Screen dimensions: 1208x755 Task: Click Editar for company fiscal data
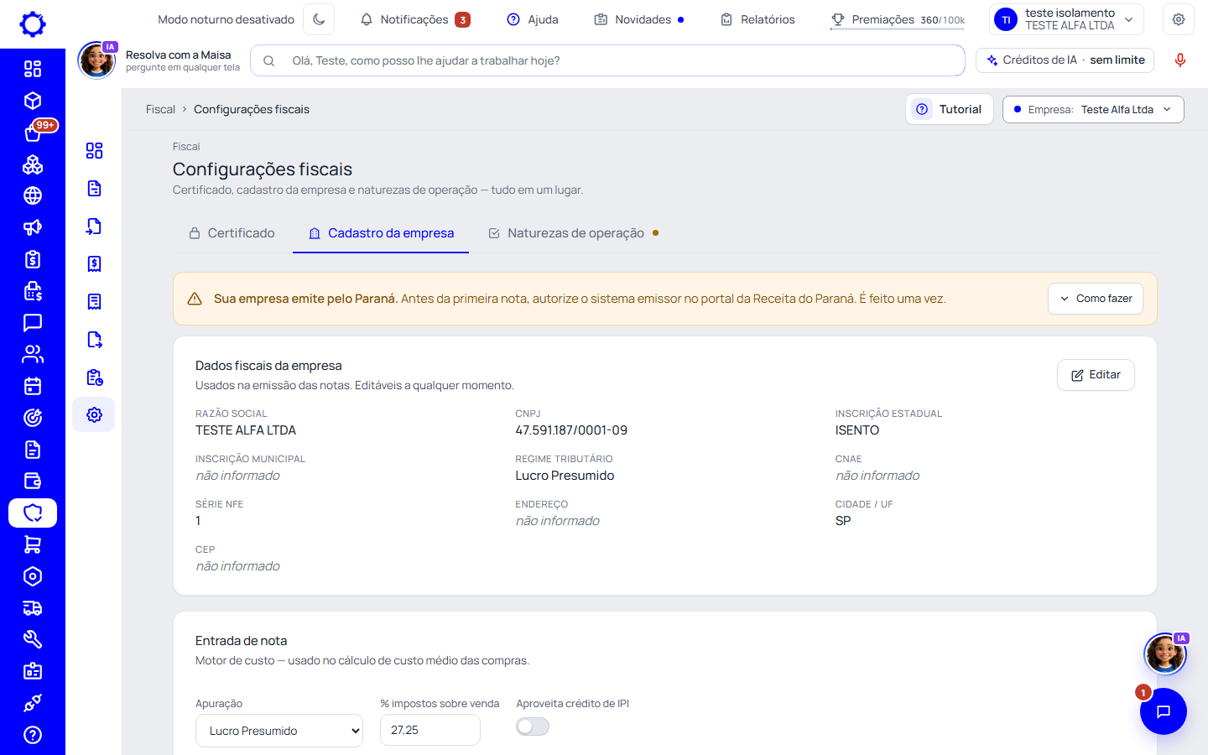[x=1096, y=375]
